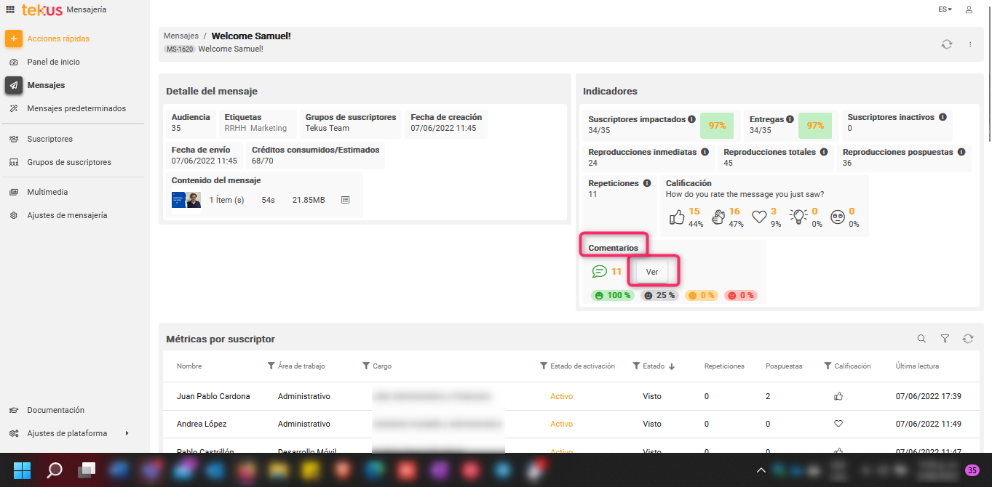Viewport: 992px width, 487px height.
Task: Open the three-dot options menu in header
Action: (x=970, y=44)
